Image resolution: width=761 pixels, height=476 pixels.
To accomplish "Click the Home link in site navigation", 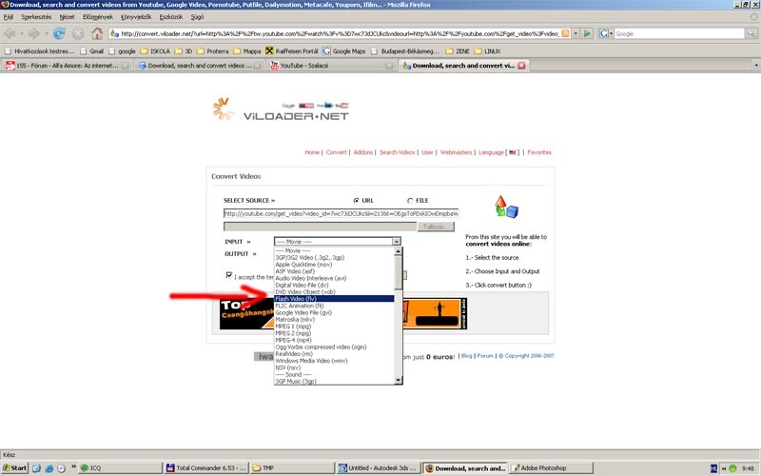I will click(x=312, y=152).
